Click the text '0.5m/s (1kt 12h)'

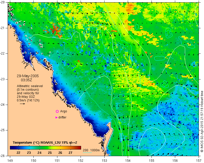click(28, 100)
